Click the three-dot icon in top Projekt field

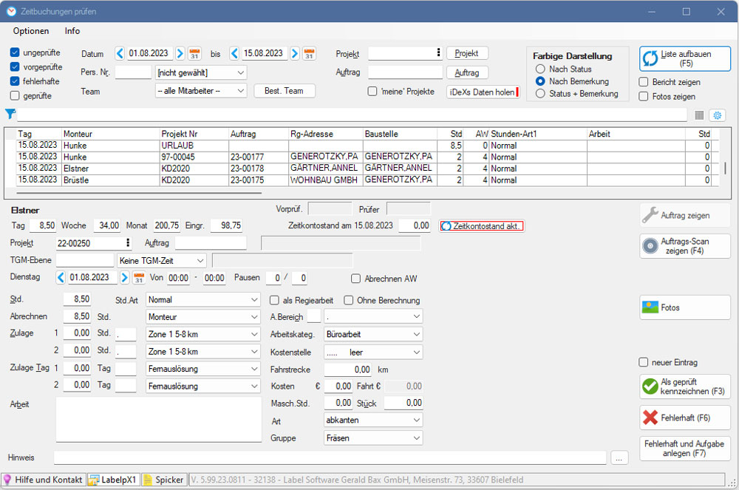pyautogui.click(x=438, y=52)
